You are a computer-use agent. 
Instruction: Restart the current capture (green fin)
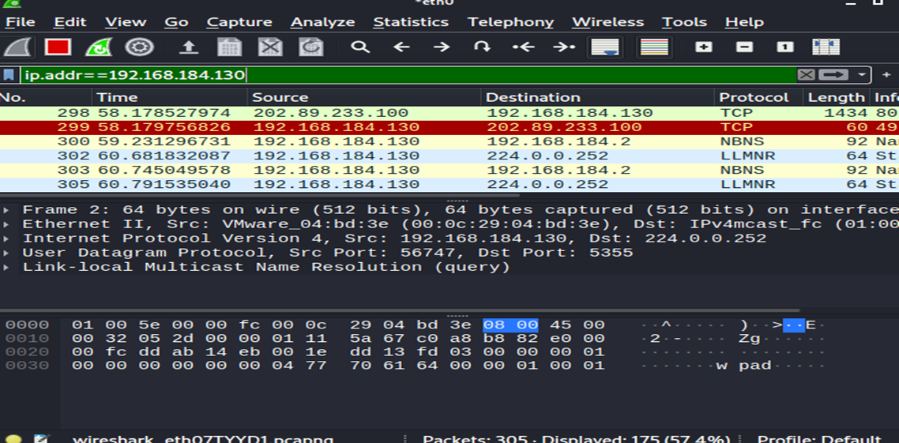[98, 47]
